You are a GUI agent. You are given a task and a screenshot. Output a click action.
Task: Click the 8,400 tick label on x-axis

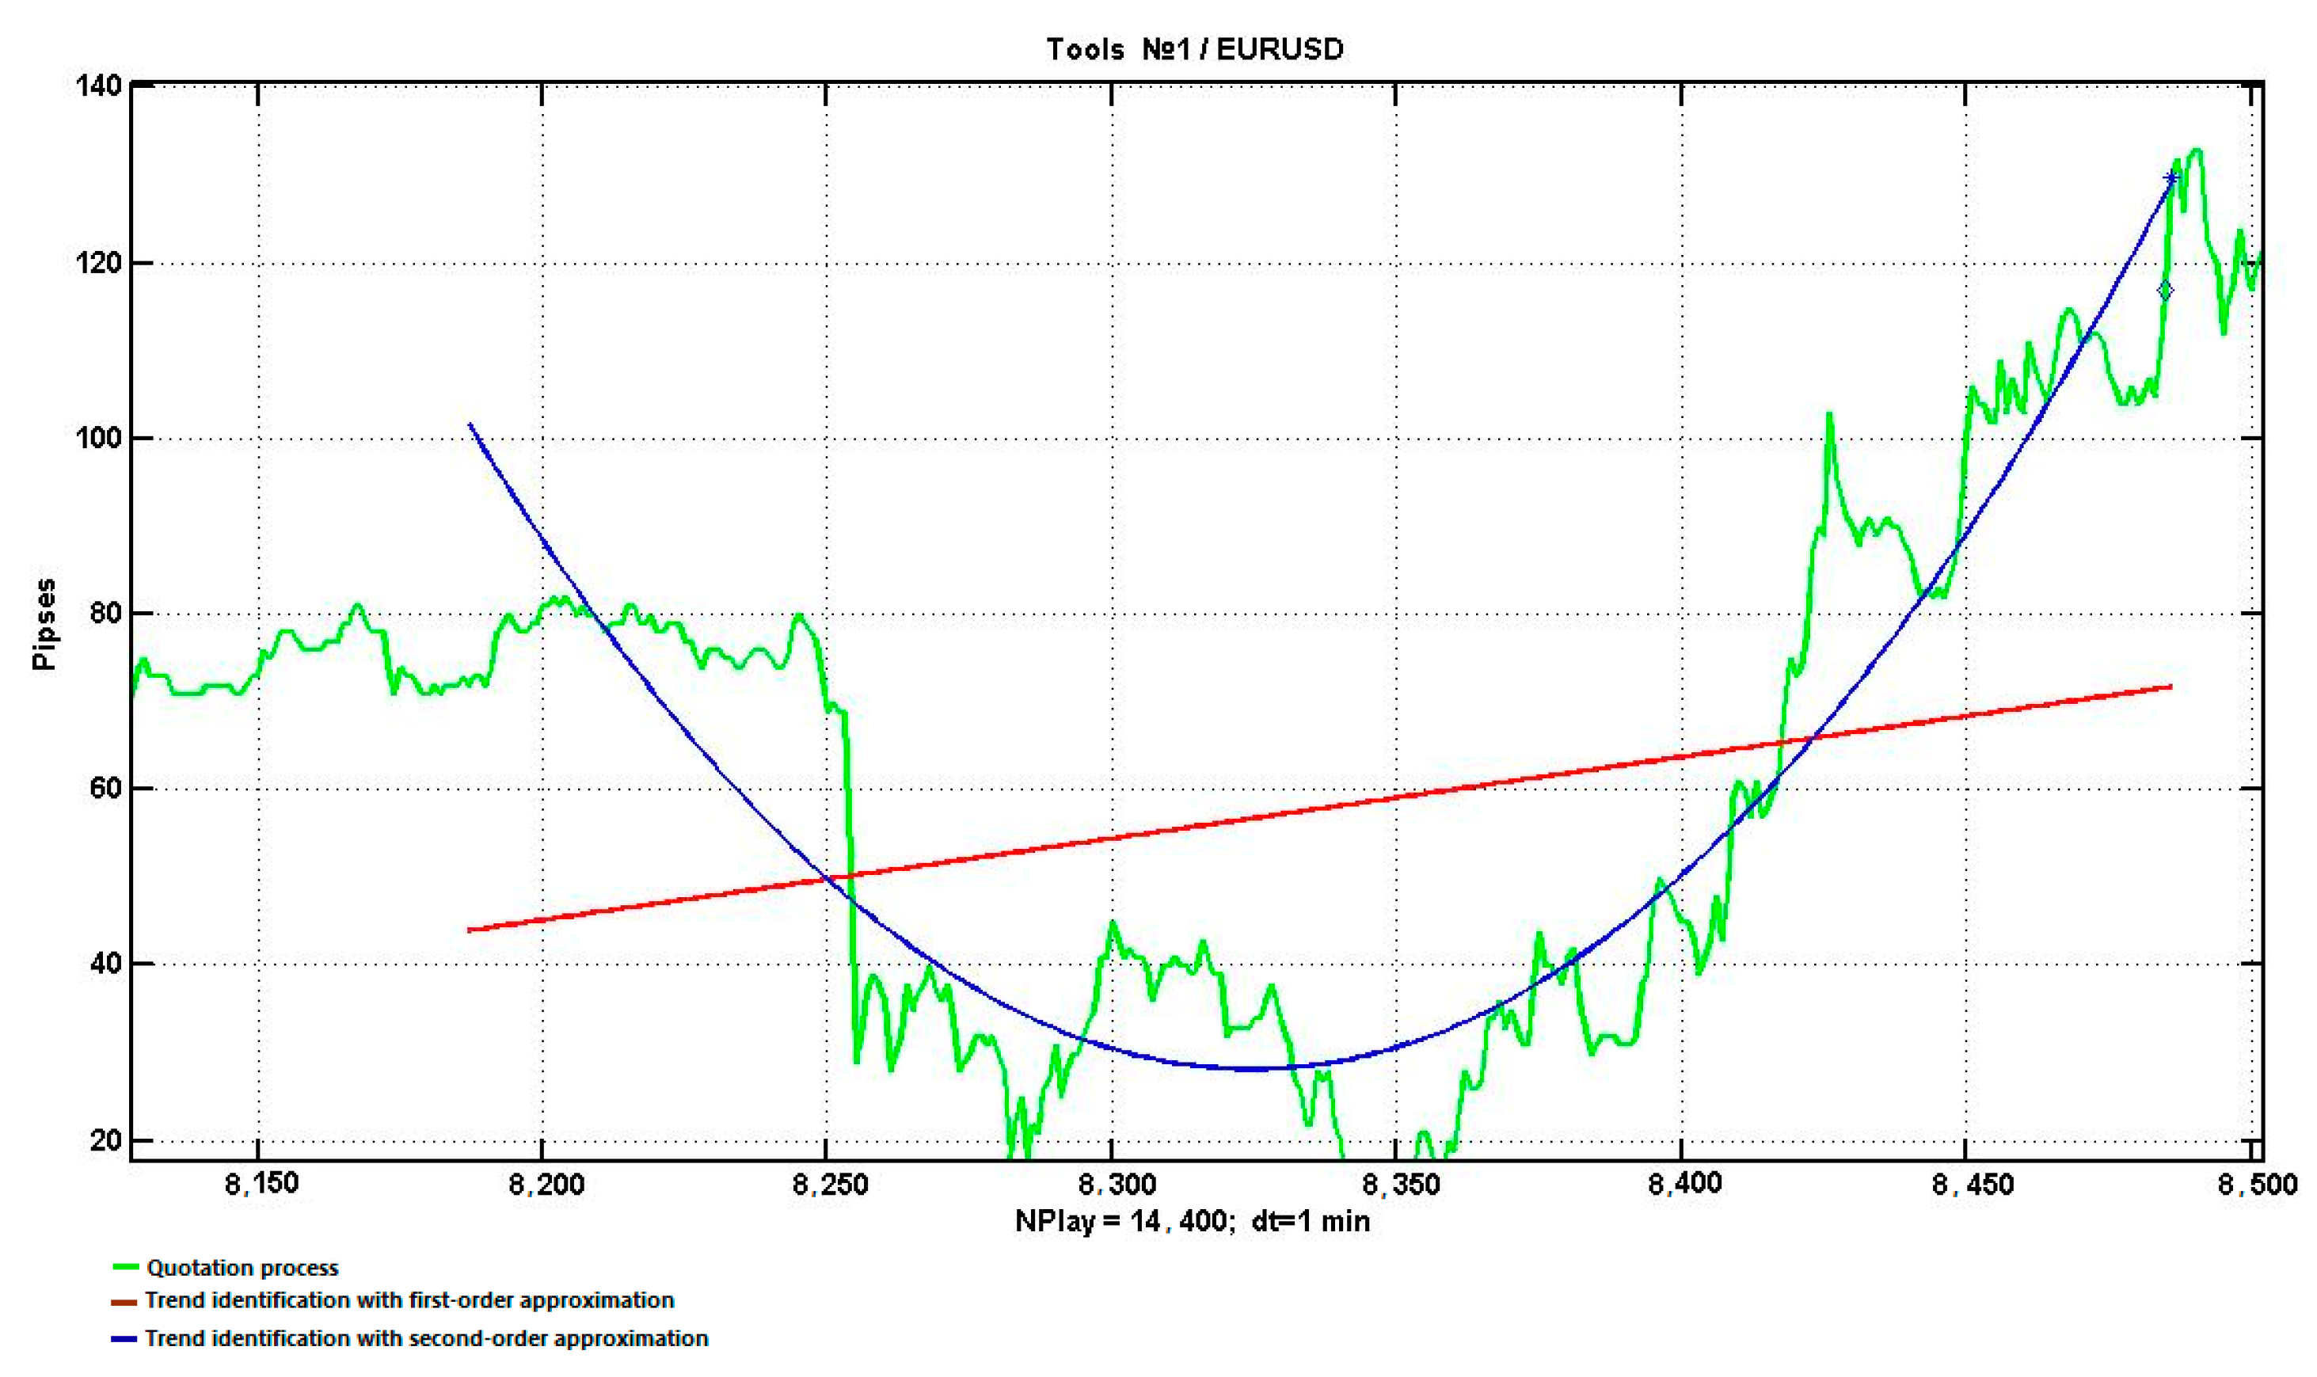point(1685,1184)
